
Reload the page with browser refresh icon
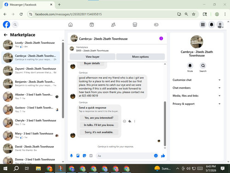pyautogui.click(x=21, y=14)
